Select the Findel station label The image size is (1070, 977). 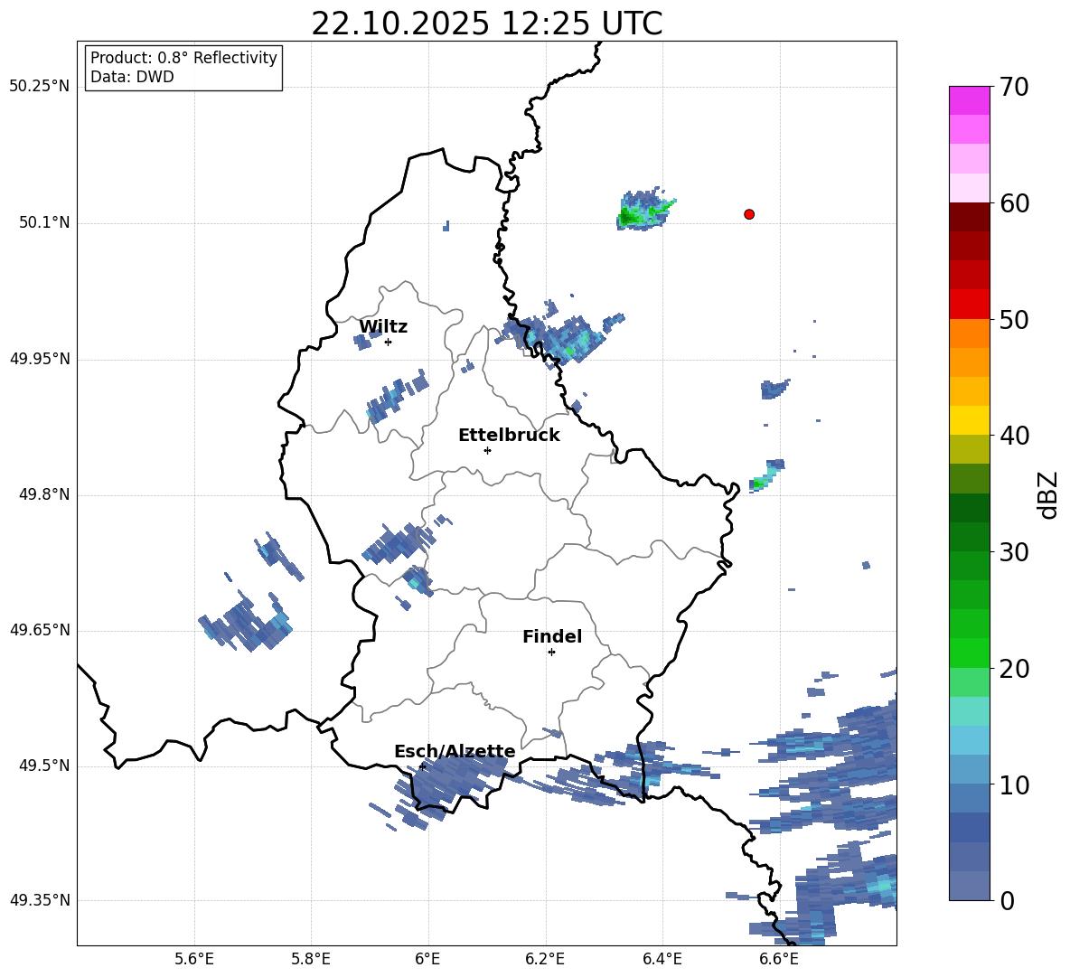click(x=552, y=637)
